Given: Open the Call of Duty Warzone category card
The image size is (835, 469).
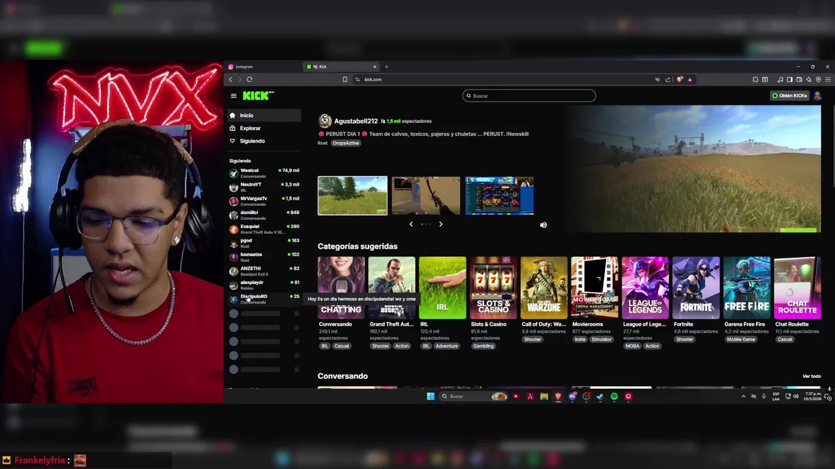Looking at the screenshot, I should coord(544,288).
